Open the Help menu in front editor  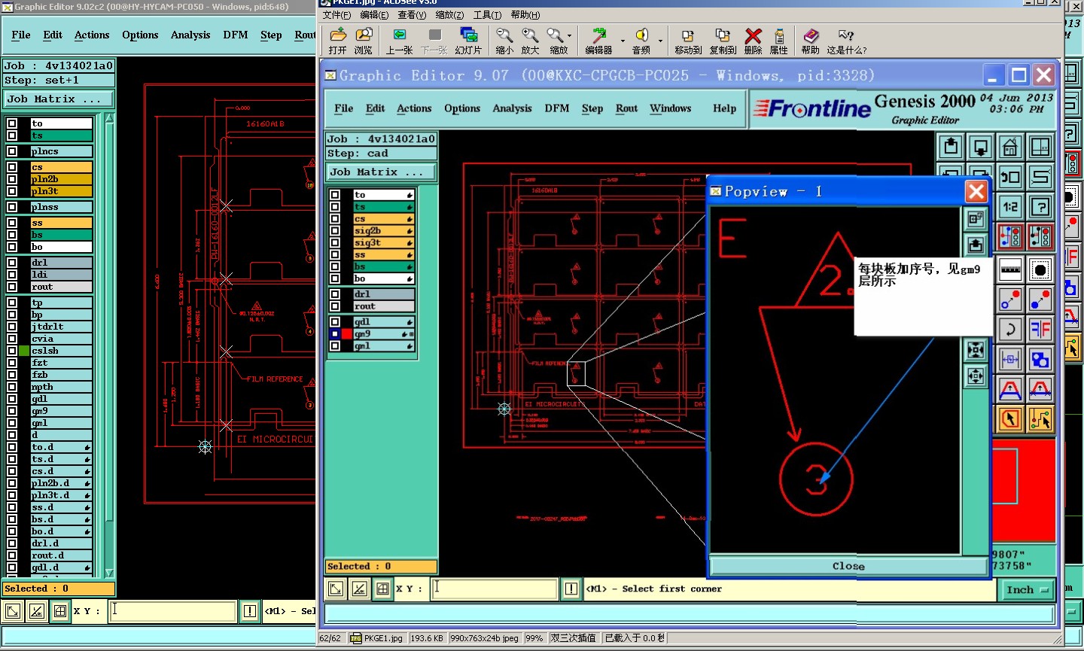point(724,108)
